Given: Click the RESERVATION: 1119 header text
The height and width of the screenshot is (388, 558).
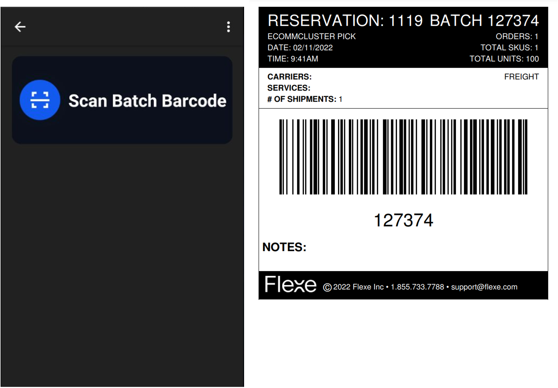Looking at the screenshot, I should point(345,21).
